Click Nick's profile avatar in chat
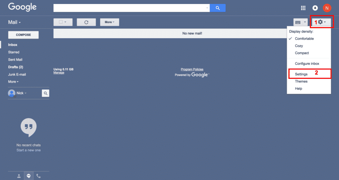The width and height of the screenshot is (339, 180). pyautogui.click(x=12, y=93)
